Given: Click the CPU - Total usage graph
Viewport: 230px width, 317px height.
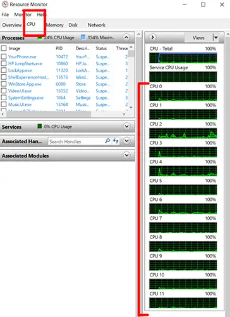Looking at the screenshot, I should [183, 58].
